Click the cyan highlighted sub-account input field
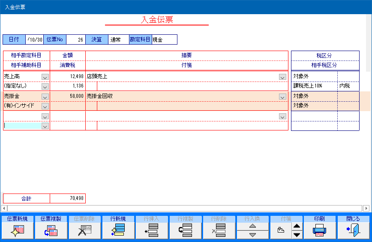Viewport: 372px width, 242px height. [23, 126]
